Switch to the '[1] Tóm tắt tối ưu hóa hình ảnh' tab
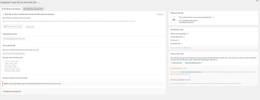260x100 pixels. click(x=11, y=9)
